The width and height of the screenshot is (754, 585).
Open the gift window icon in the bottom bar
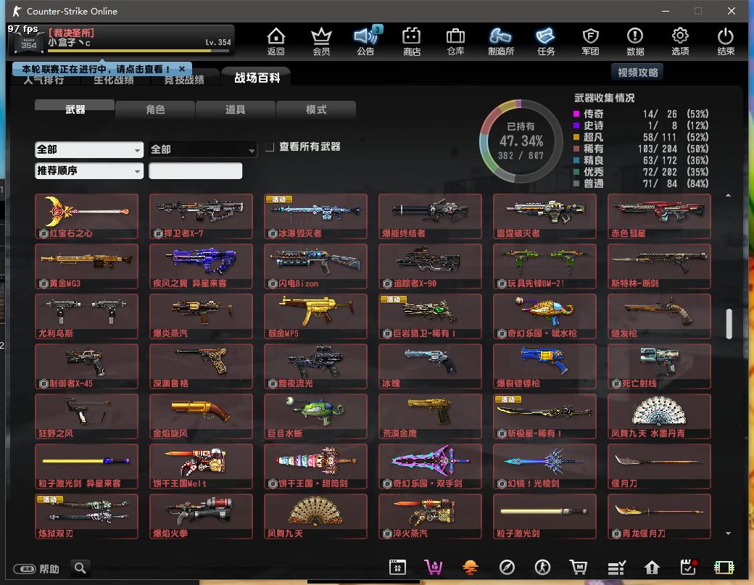(x=397, y=568)
